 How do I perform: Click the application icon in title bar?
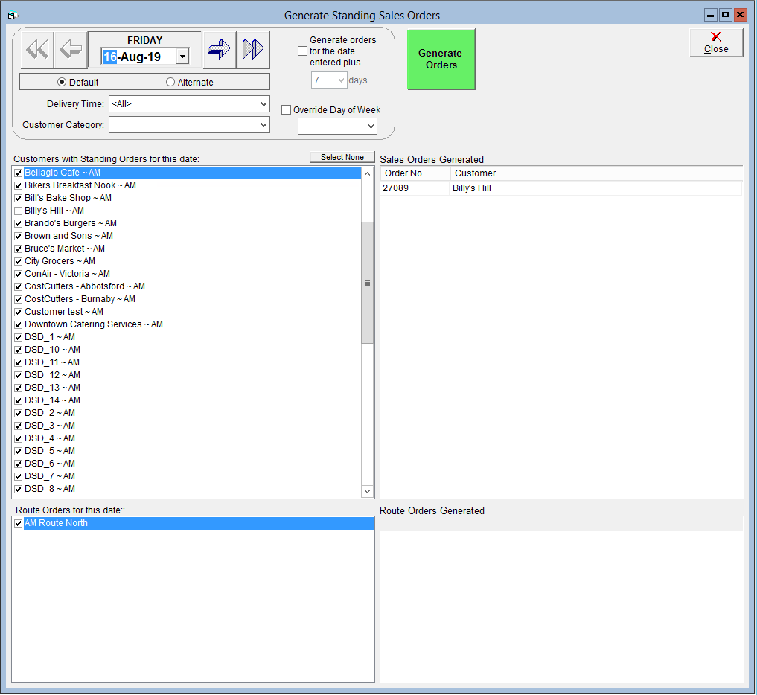13,16
